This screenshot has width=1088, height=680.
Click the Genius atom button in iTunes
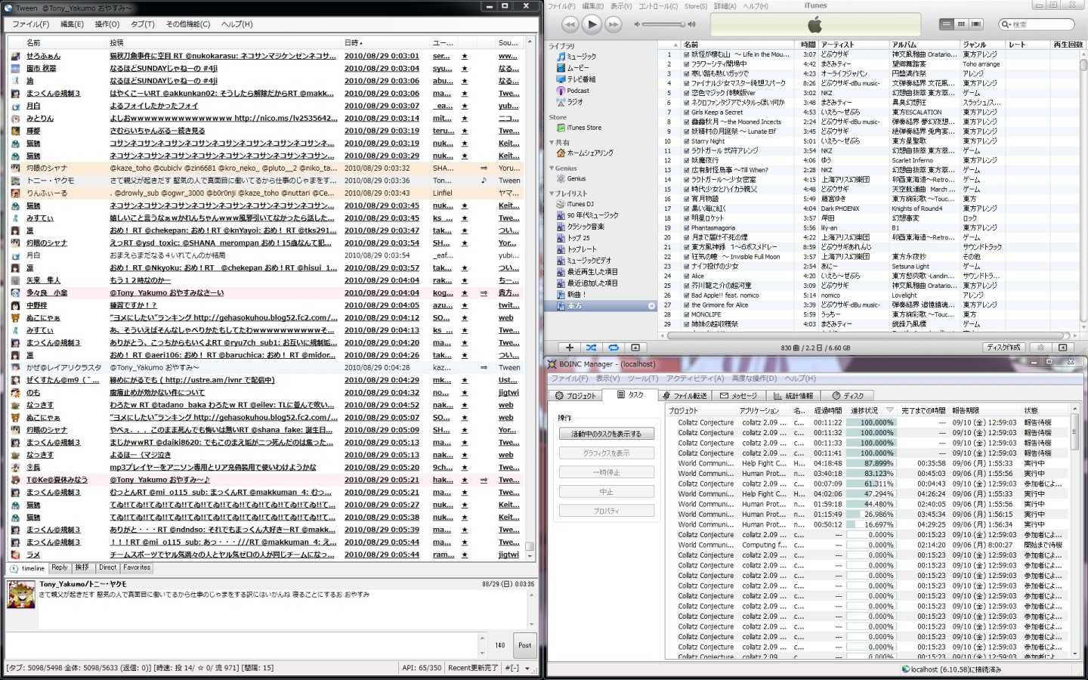1040,348
